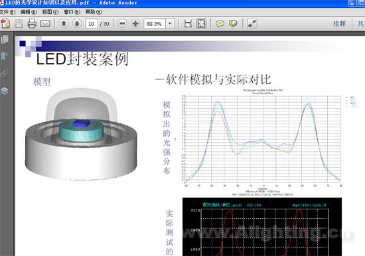Zoom in with the plus button

135,23
